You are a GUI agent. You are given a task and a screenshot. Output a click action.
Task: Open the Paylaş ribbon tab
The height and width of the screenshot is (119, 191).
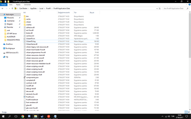18,5
